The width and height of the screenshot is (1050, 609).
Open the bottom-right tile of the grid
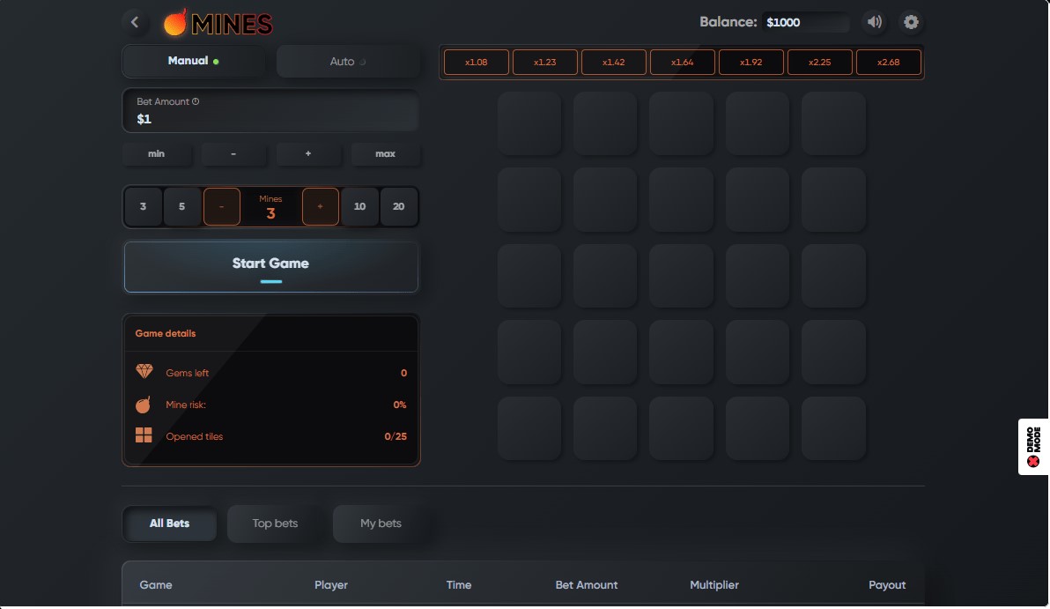click(833, 428)
